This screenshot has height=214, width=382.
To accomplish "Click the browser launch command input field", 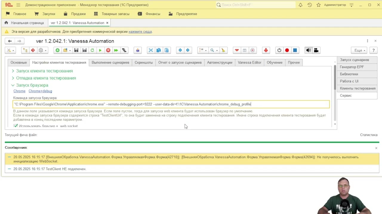I will coord(171,104).
